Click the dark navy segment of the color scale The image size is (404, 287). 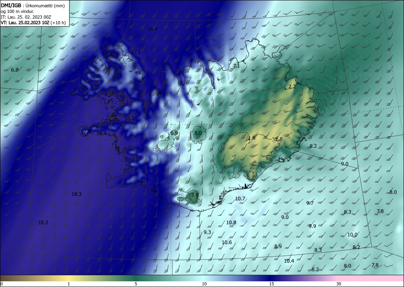pyautogui.click(x=271, y=278)
